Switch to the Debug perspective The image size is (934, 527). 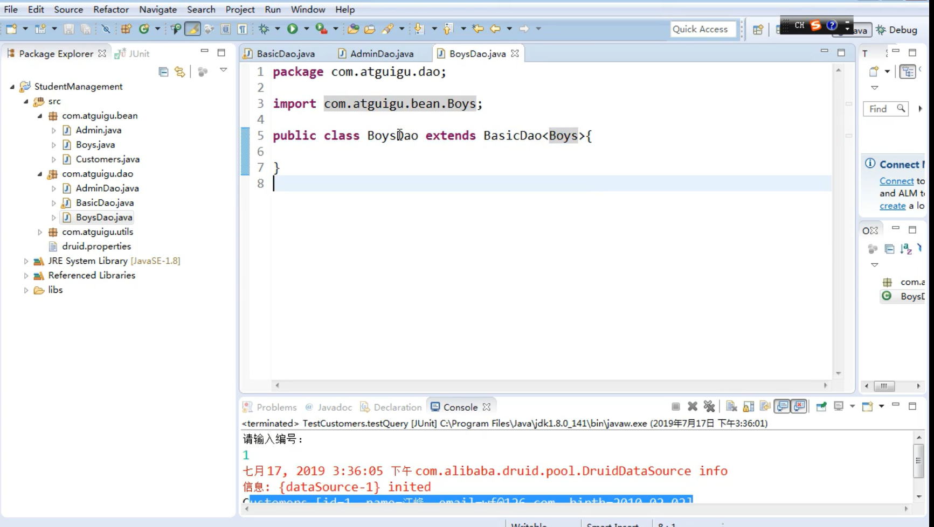897,30
